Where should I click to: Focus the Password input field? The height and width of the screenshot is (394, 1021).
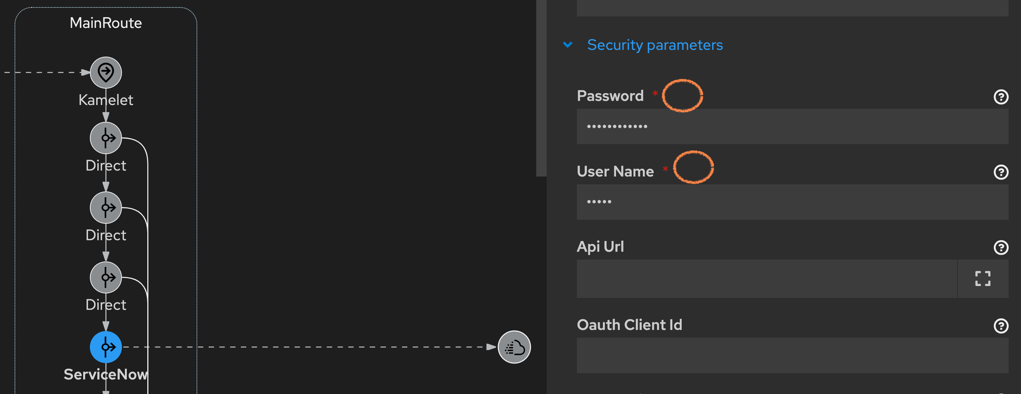(792, 126)
